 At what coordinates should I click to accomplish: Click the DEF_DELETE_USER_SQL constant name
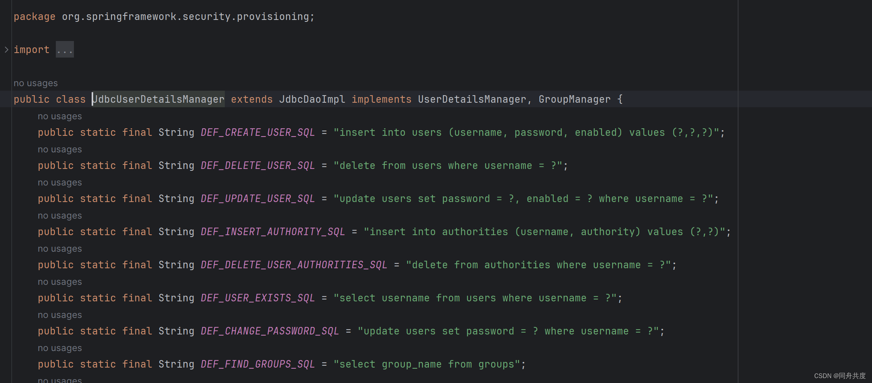coord(258,166)
